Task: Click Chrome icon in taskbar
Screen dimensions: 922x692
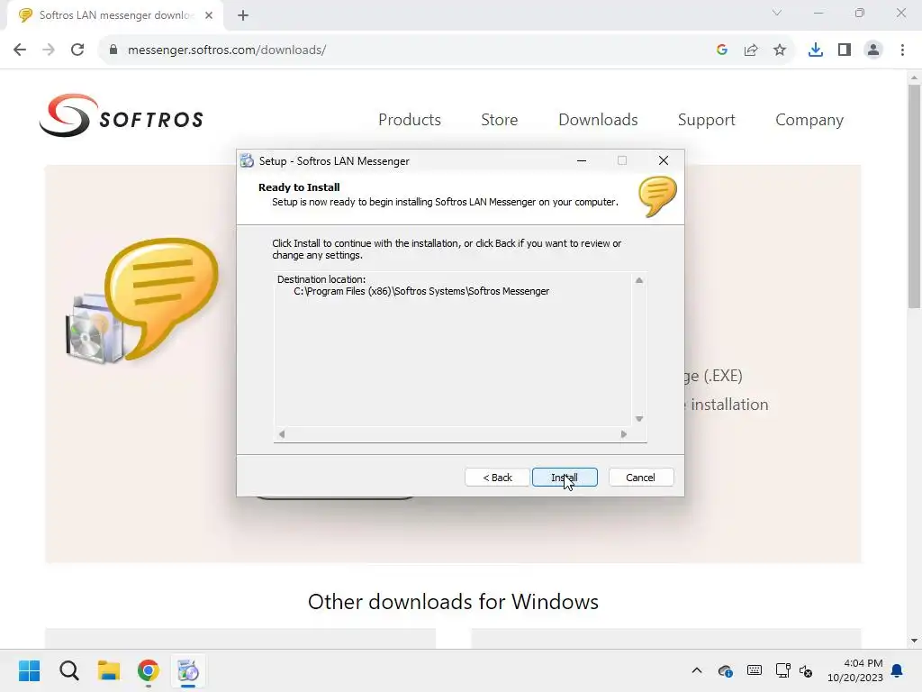Action: click(x=149, y=670)
